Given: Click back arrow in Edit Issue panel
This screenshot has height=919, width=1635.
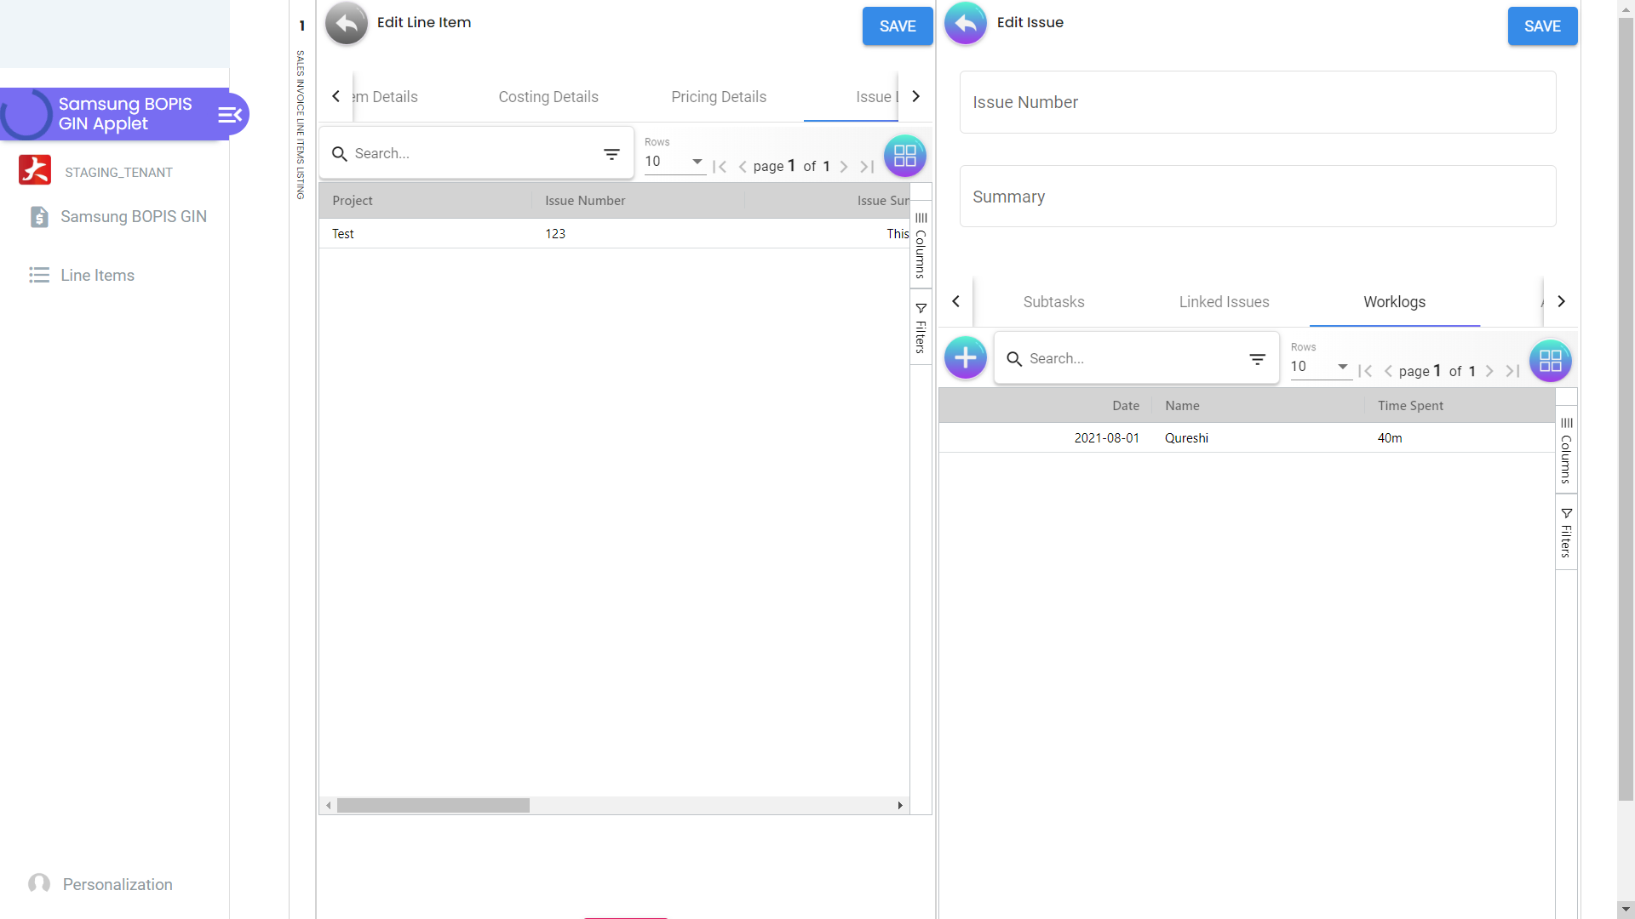Looking at the screenshot, I should pyautogui.click(x=965, y=23).
